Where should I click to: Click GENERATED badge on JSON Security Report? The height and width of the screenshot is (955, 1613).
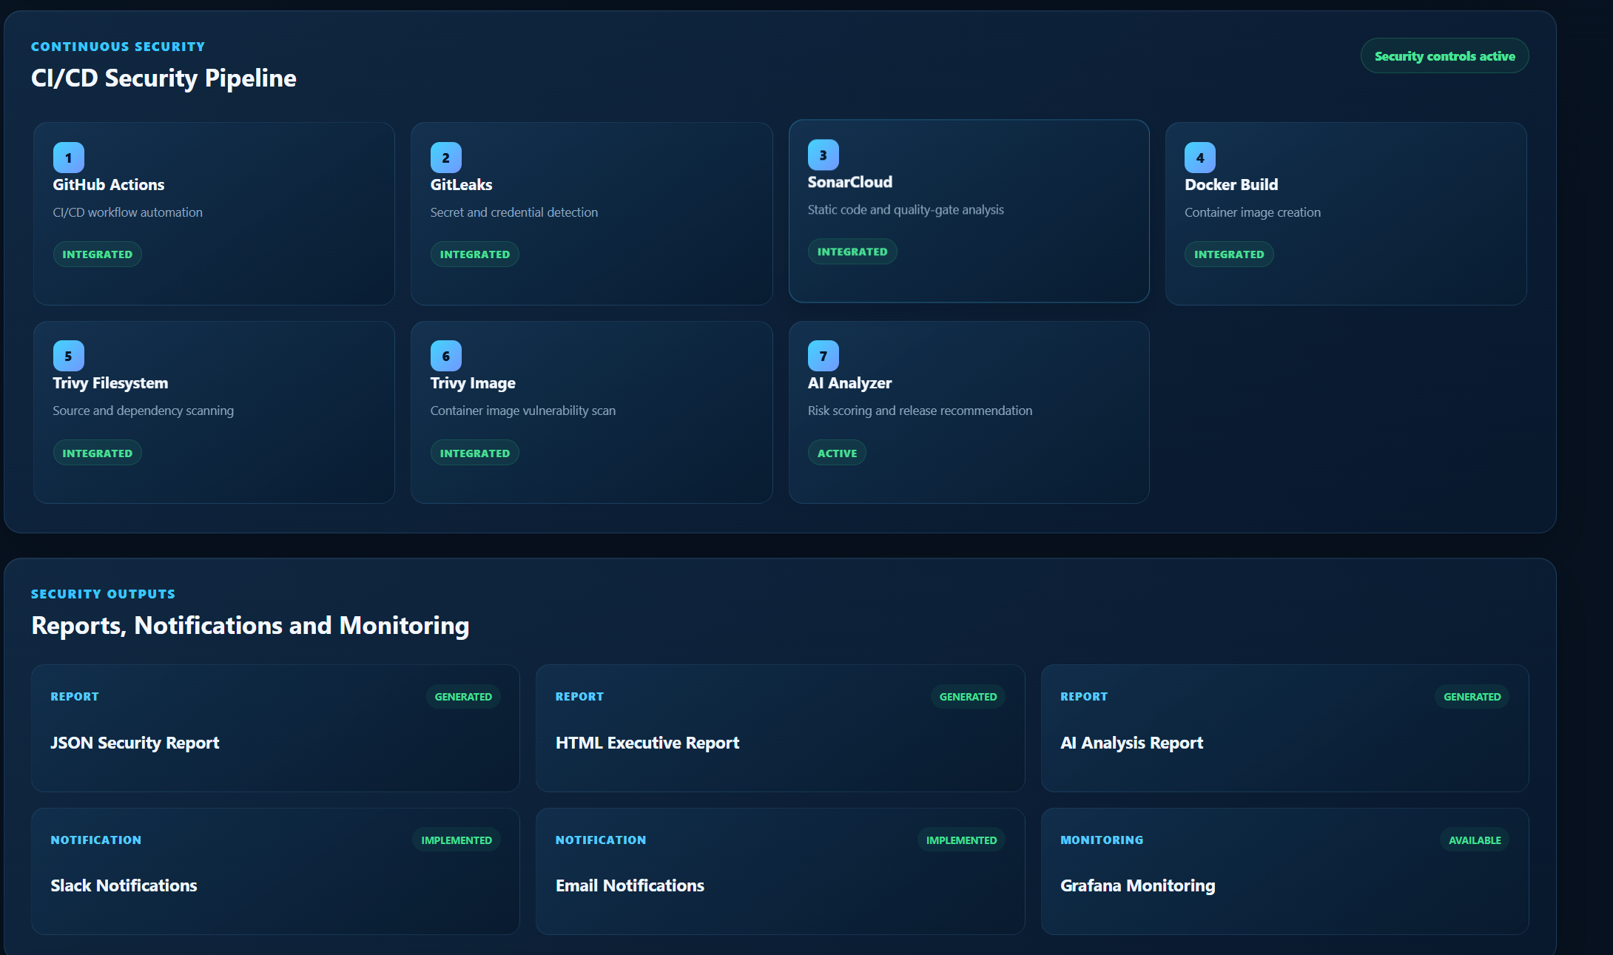point(463,697)
